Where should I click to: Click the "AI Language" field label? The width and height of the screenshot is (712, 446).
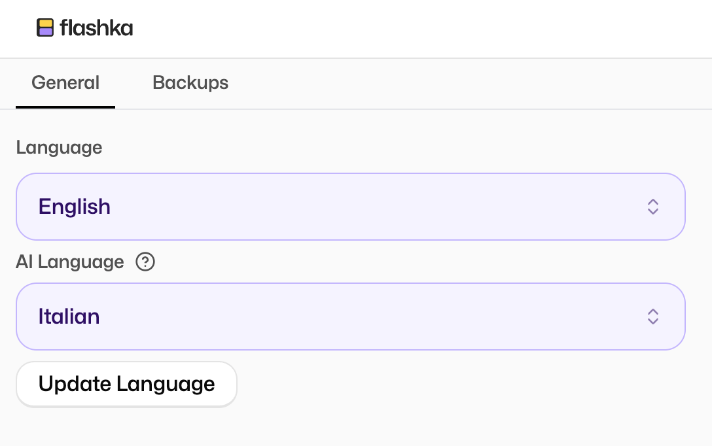click(x=70, y=262)
